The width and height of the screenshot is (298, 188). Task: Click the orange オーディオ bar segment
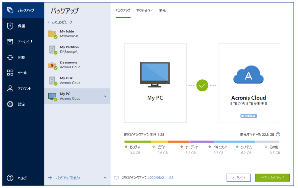179,142
